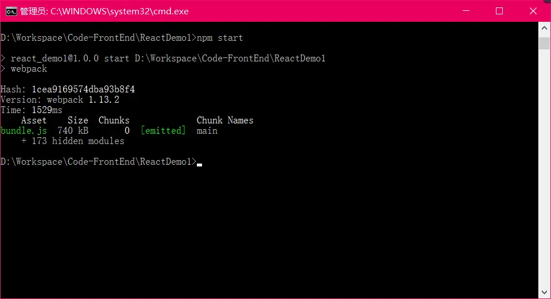
Task: Click the hash value 1cea9169574dba93b8f4
Action: 83,90
